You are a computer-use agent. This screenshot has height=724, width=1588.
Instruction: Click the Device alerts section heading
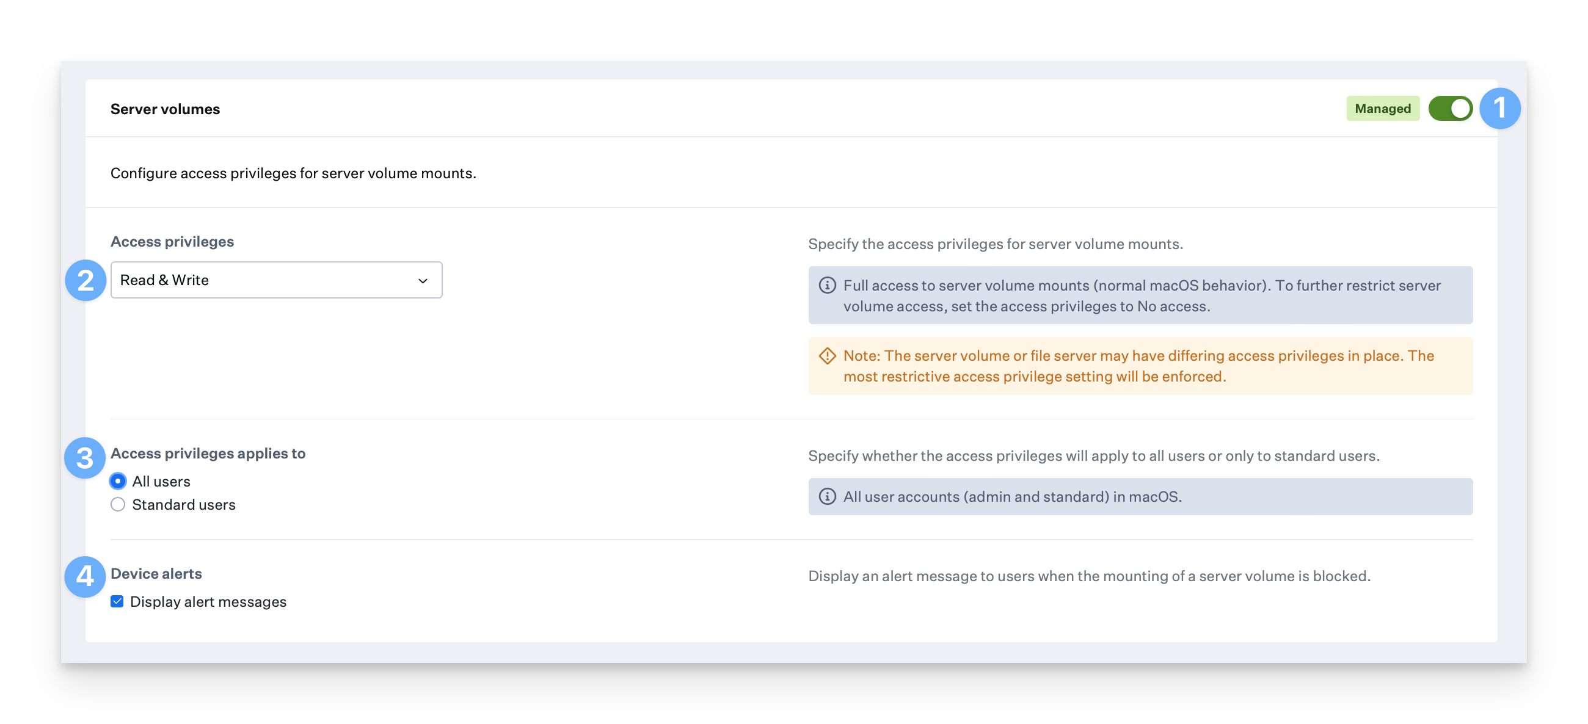click(x=156, y=574)
